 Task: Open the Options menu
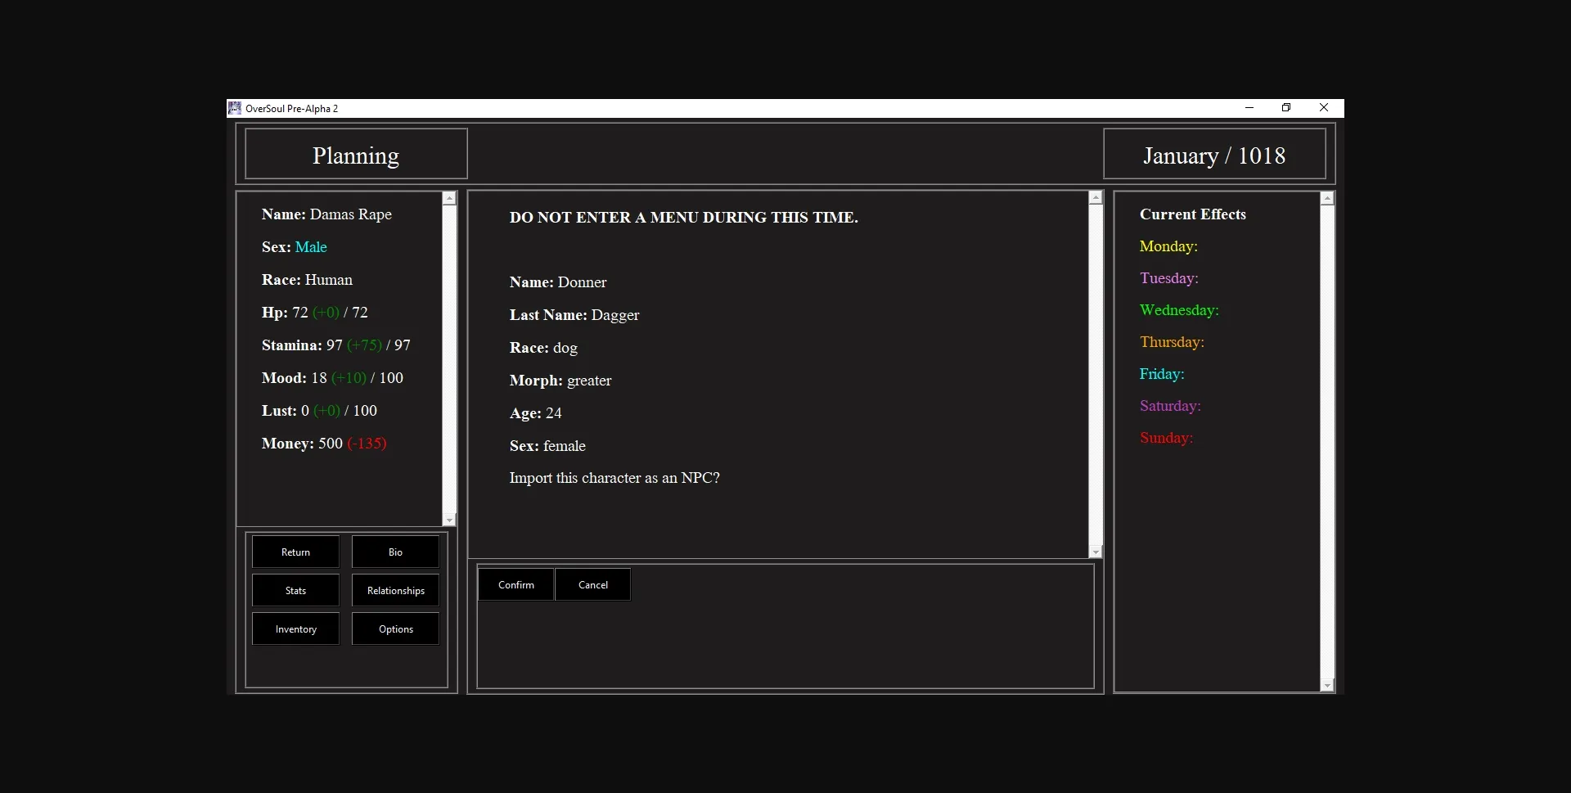[395, 629]
